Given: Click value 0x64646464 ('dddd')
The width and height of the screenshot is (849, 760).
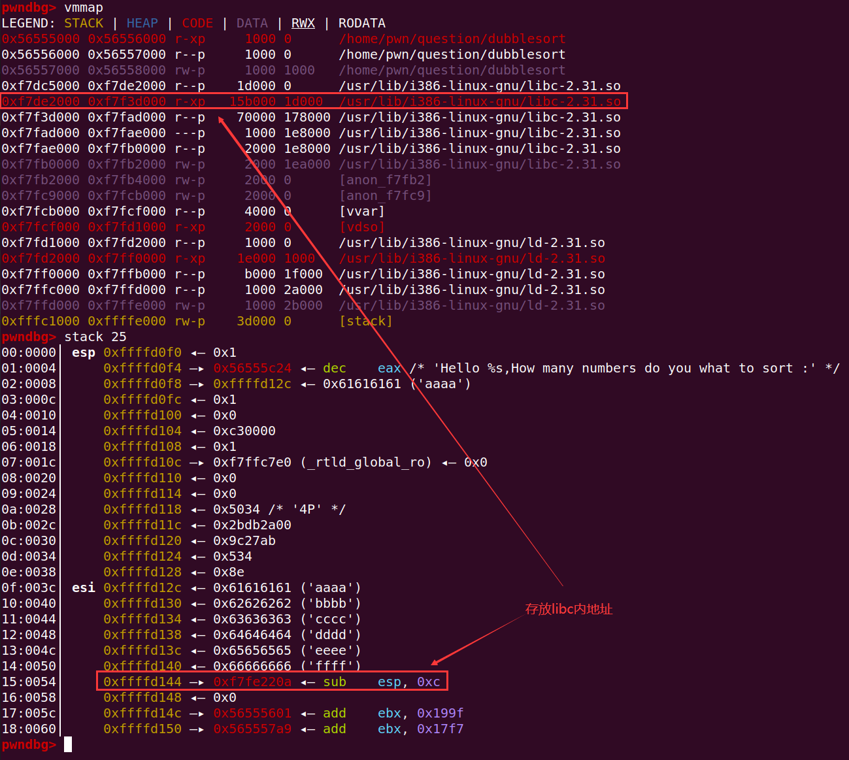Looking at the screenshot, I should (288, 635).
